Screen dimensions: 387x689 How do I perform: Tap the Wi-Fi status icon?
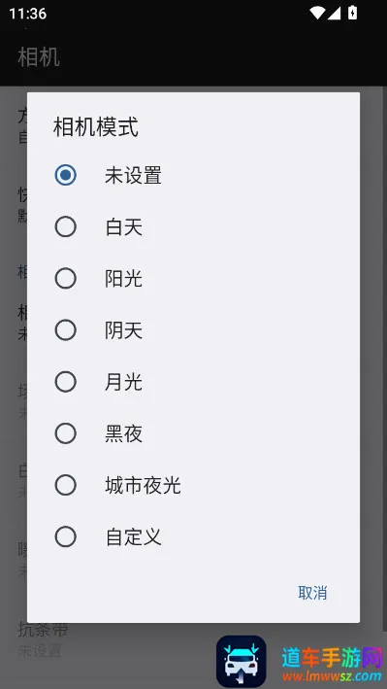pyautogui.click(x=317, y=14)
